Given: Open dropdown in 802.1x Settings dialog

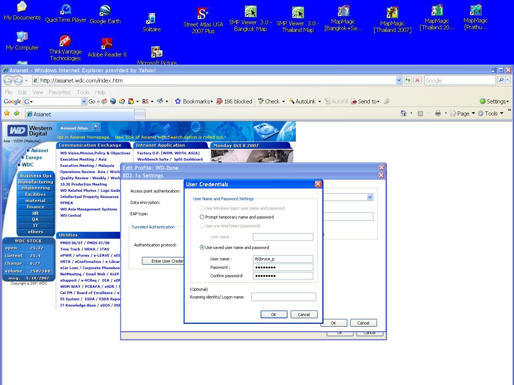Looking at the screenshot, I should coord(370,197).
